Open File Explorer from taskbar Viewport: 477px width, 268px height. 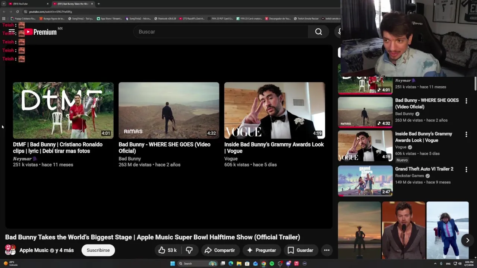click(239, 264)
